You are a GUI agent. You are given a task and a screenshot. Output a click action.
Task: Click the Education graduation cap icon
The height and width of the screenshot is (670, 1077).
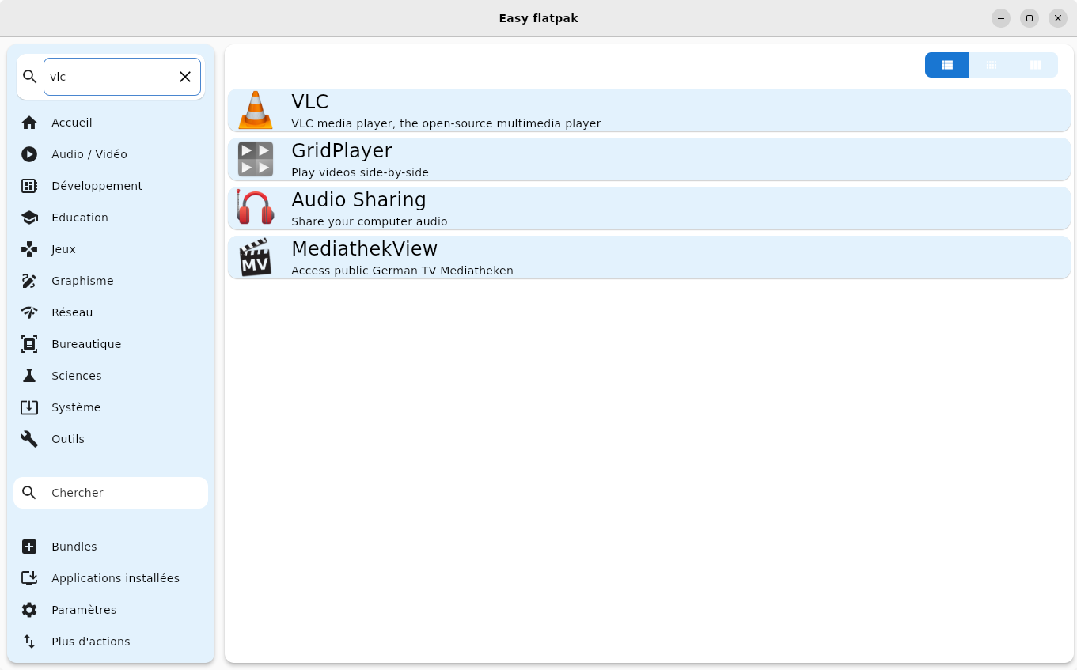[x=29, y=218]
